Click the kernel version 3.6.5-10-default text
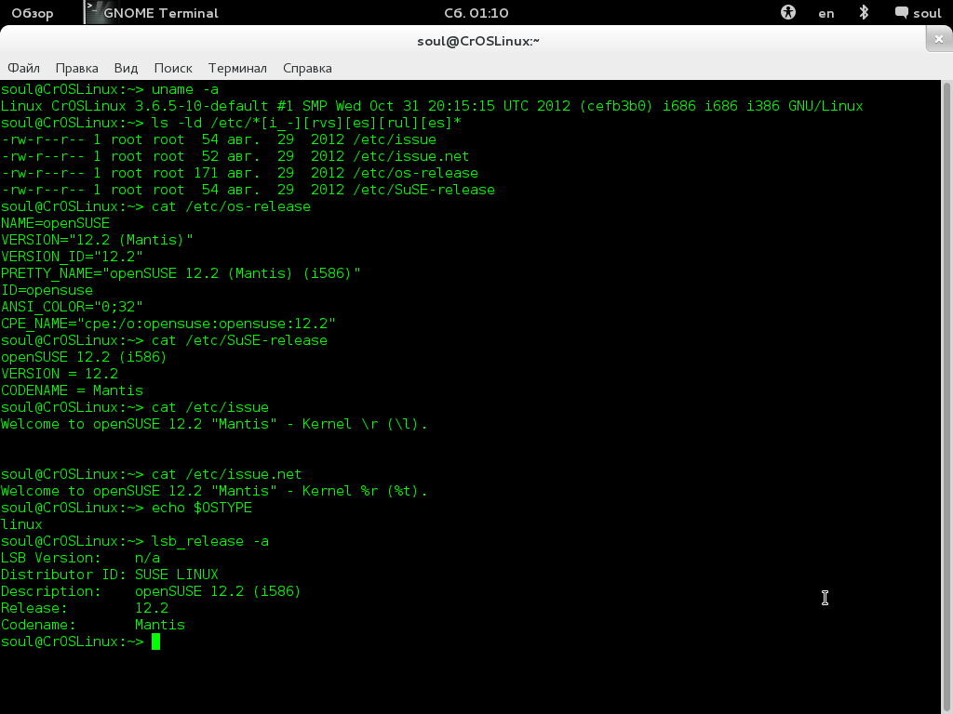953x714 pixels. 201,106
